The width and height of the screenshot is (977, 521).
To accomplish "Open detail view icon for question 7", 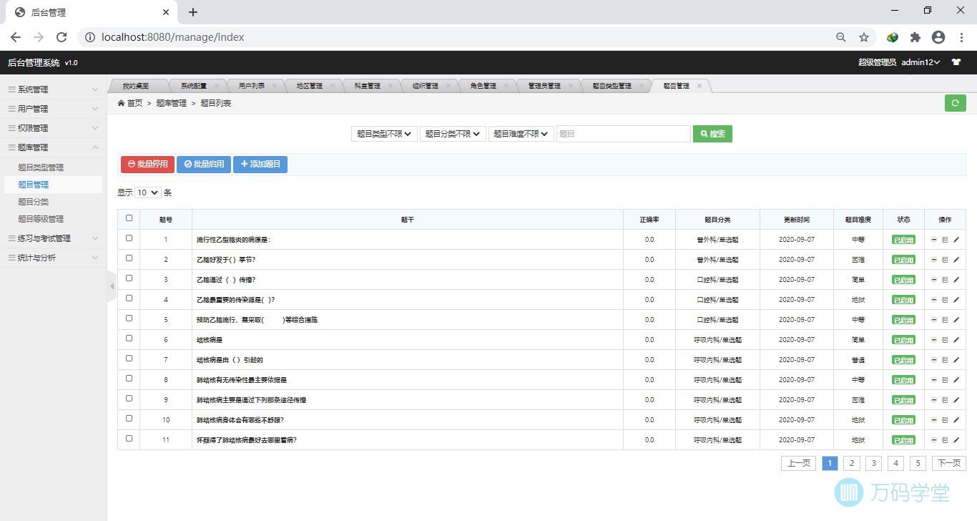I will coord(945,360).
